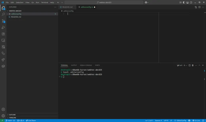Split the terminal

pos(190,65)
